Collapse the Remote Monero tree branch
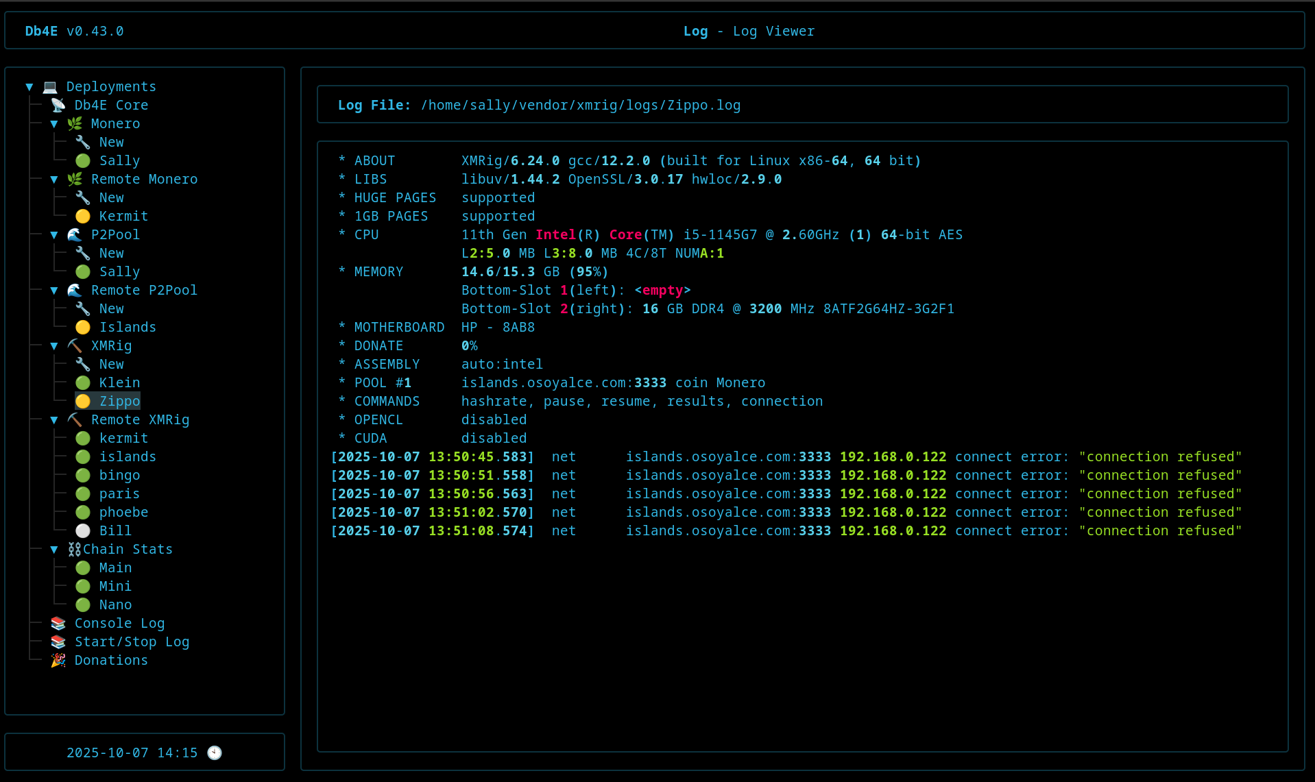Screen dimensions: 1315x782 tap(54, 179)
